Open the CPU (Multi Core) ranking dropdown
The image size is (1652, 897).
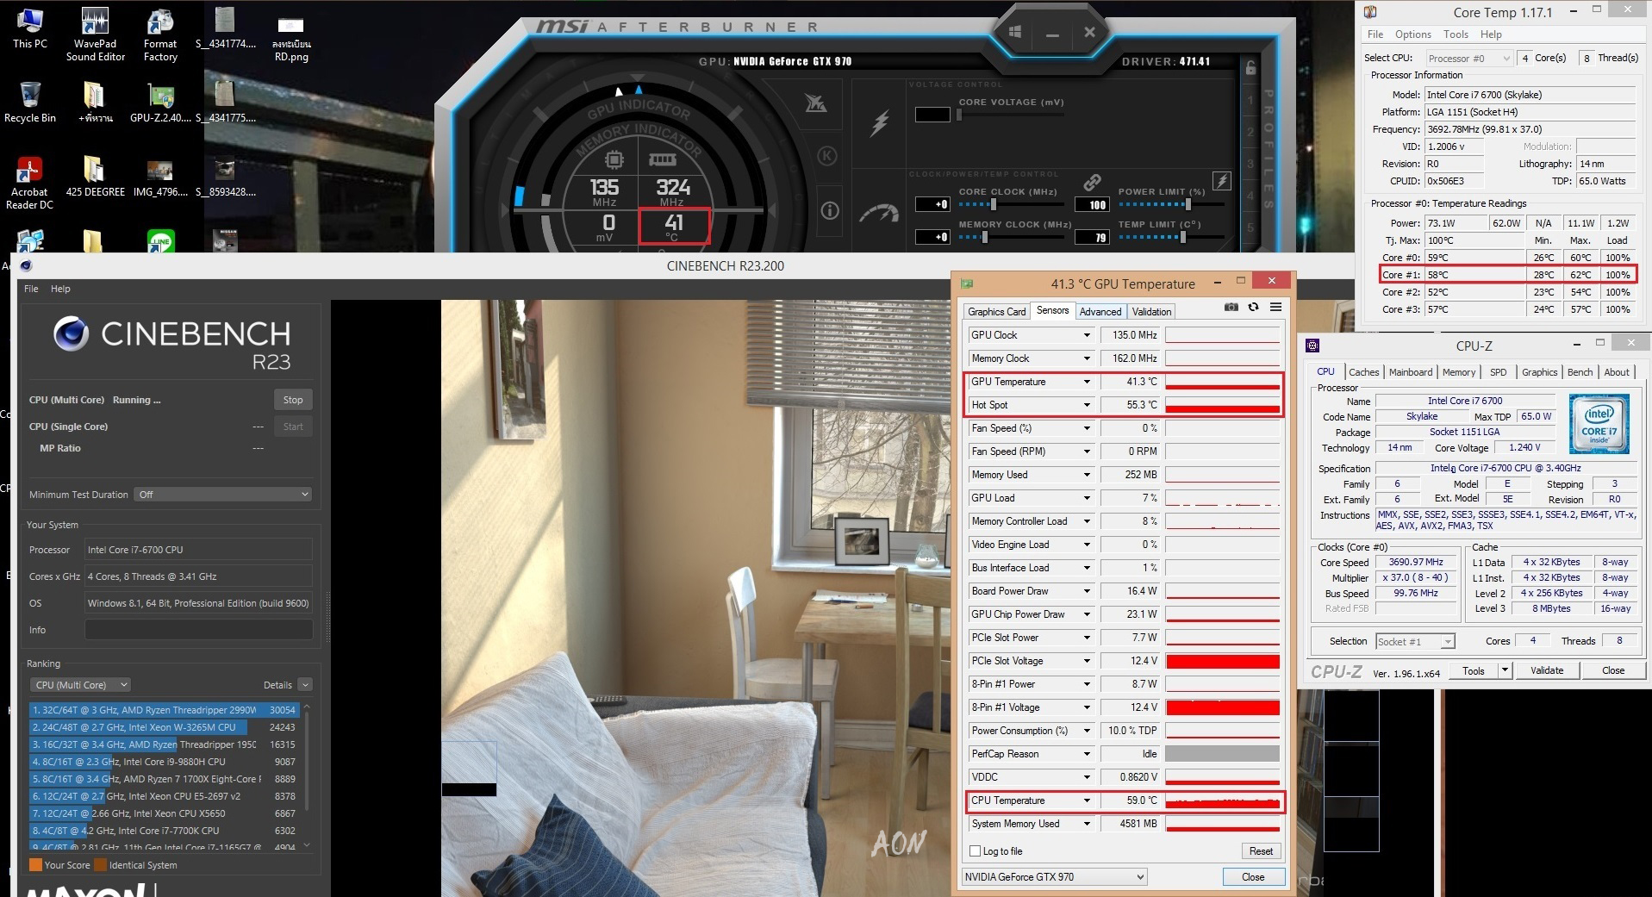pos(80,685)
